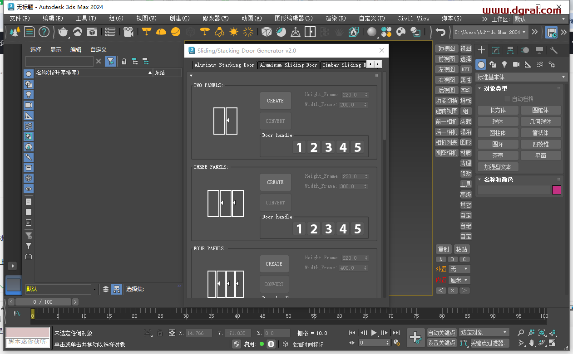Toggle the 设置关键点 set key mode
573x354 pixels.
[442, 343]
